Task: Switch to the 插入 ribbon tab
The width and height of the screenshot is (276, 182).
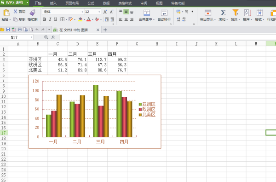Action: click(53, 3)
